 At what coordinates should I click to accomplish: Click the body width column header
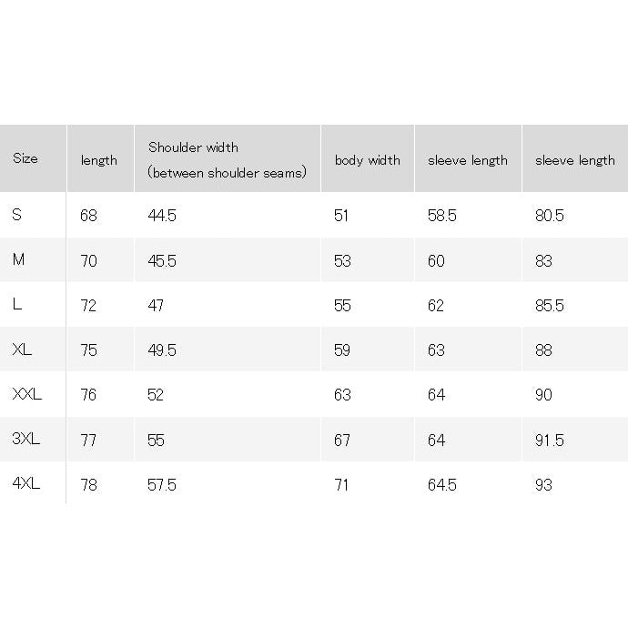368,160
